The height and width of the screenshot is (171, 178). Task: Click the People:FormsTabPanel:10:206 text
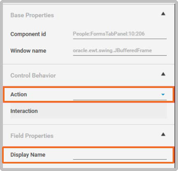[109, 34]
